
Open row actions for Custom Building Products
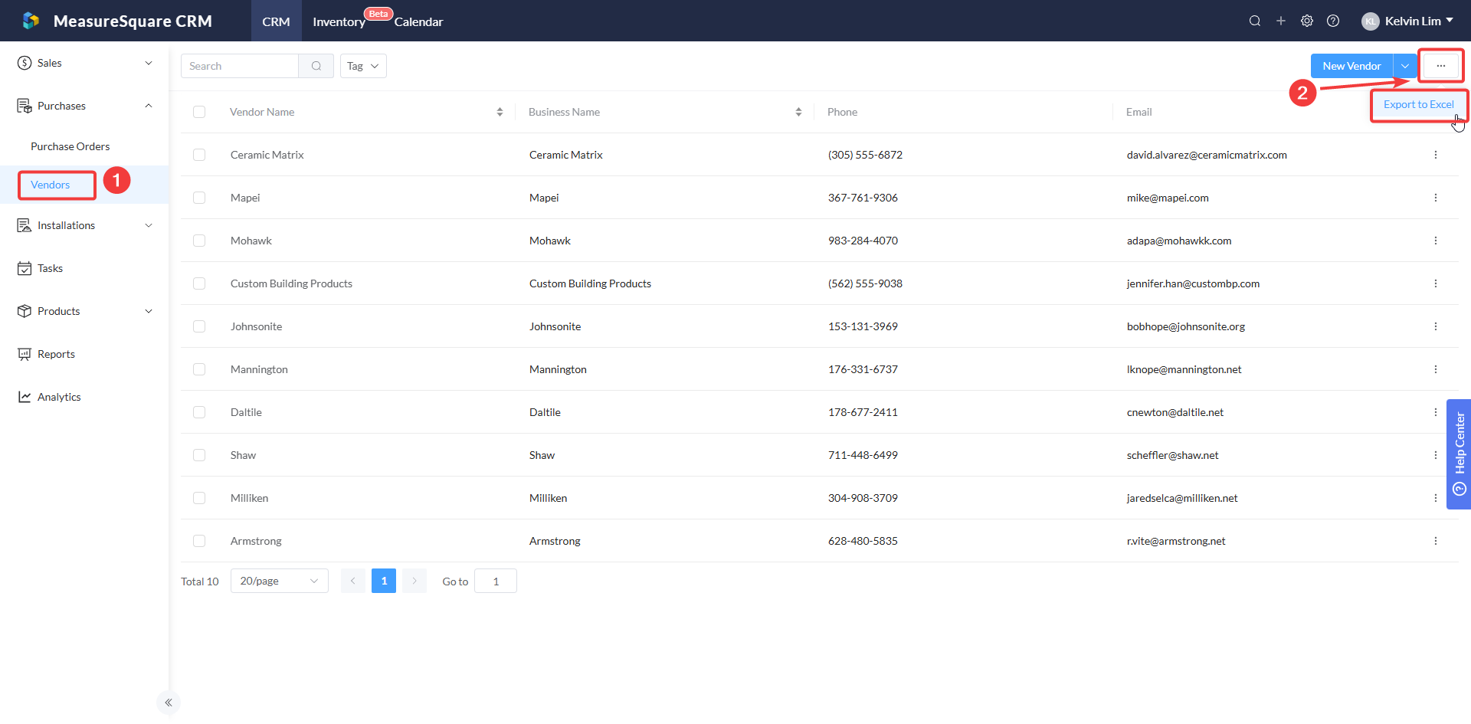click(1436, 283)
